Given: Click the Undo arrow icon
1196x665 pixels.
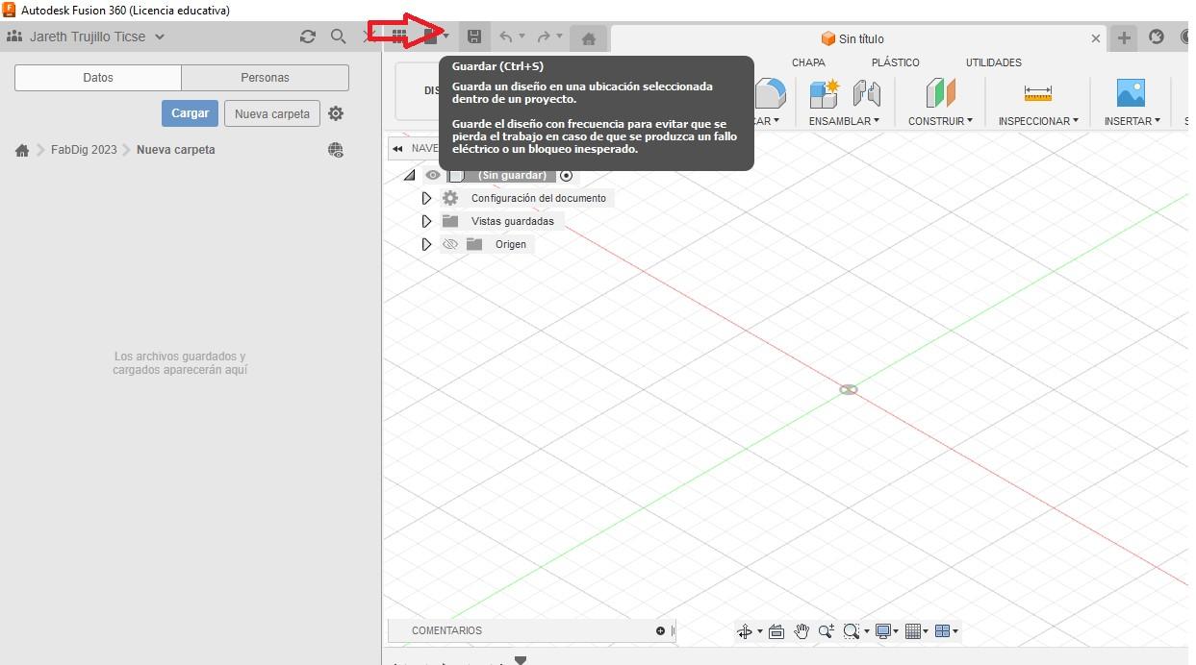Looking at the screenshot, I should click(x=506, y=36).
